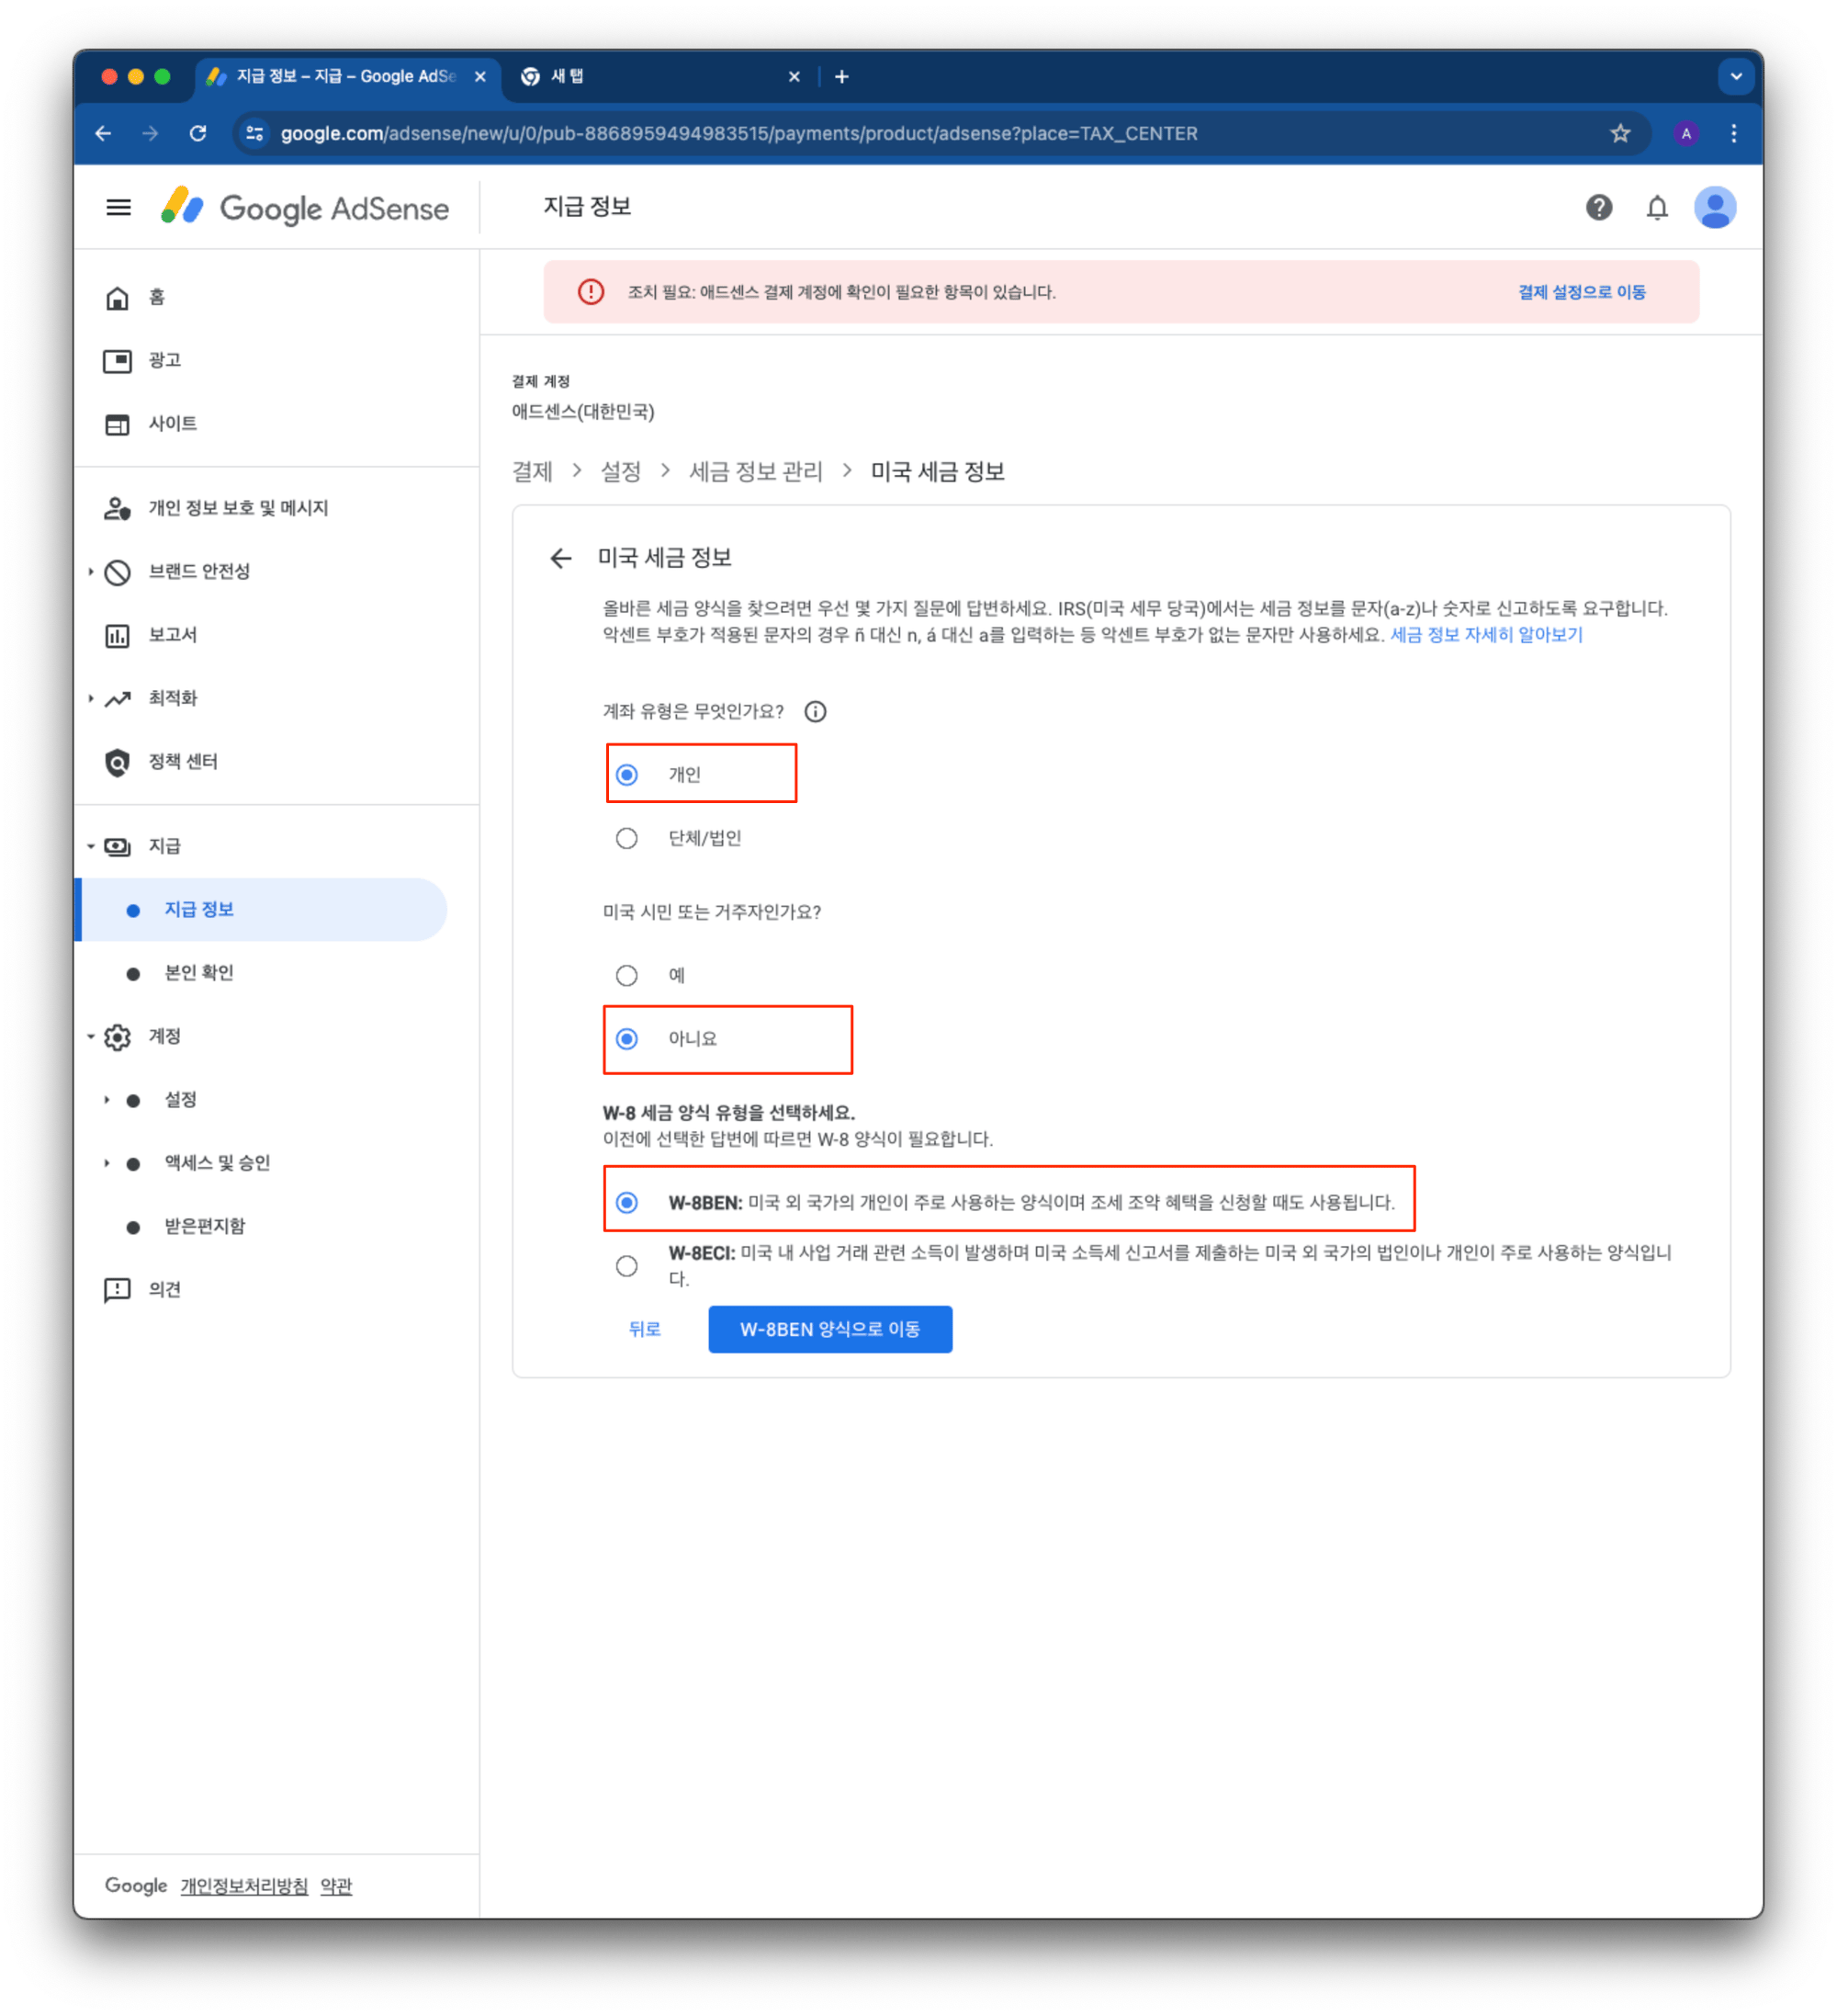Reload the page with the refresh icon
Screen dimensions: 1837x2016
point(197,133)
